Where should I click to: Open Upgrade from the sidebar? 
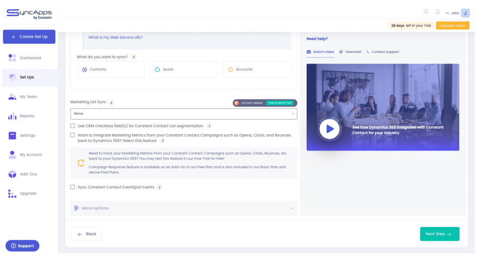[x=30, y=194]
